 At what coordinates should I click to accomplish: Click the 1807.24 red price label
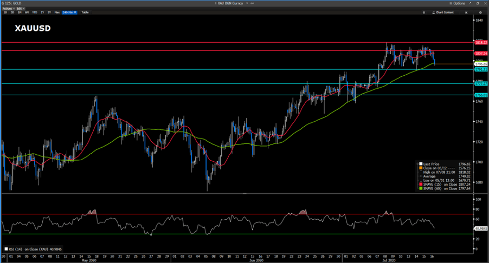481,54
